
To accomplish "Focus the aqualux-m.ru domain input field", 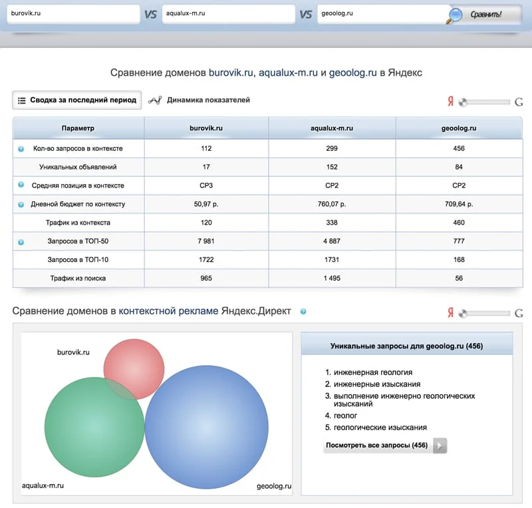I will [228, 13].
